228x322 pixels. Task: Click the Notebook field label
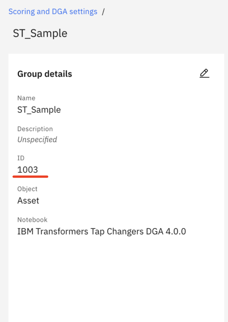[32, 219]
